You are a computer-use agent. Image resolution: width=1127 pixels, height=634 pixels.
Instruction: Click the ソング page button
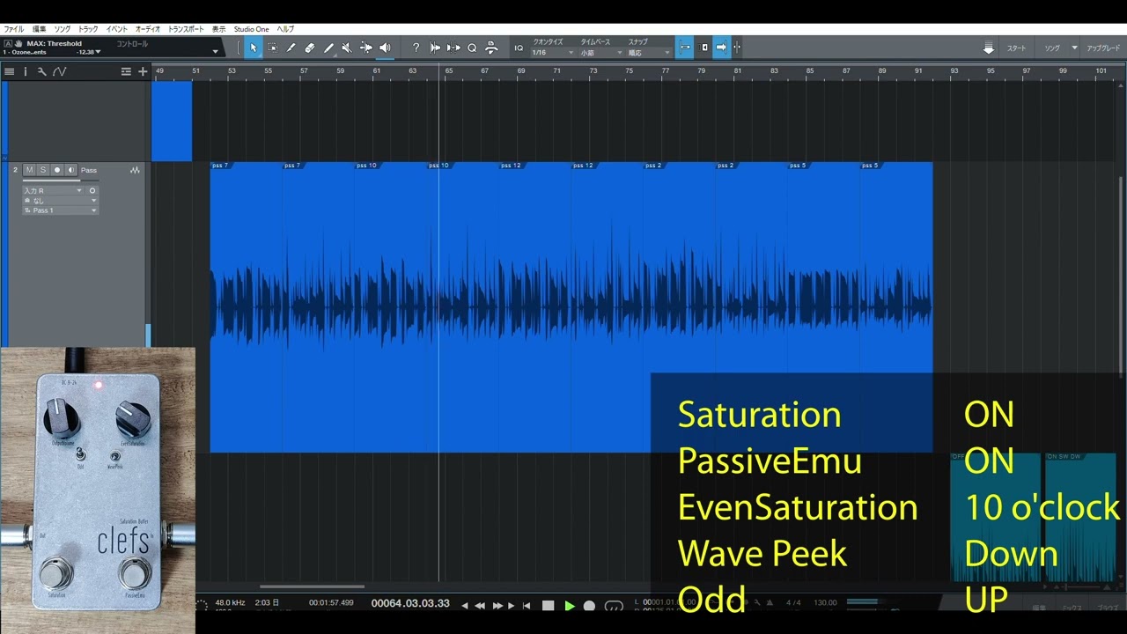pyautogui.click(x=1052, y=48)
